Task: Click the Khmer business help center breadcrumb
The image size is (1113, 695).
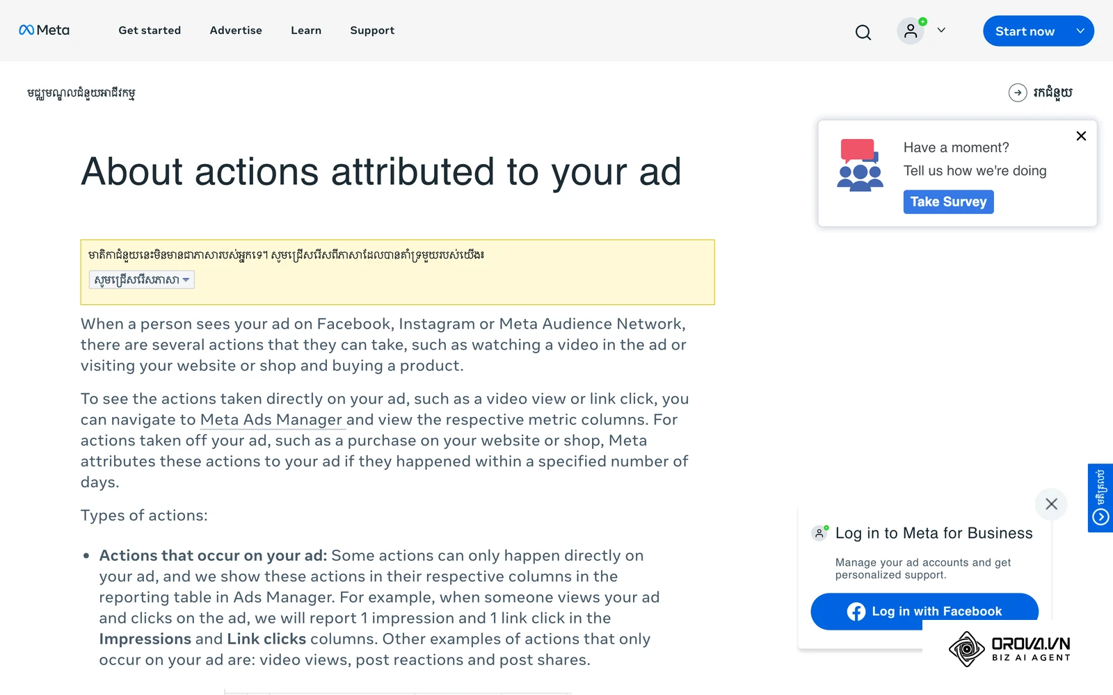Action: pos(81,93)
